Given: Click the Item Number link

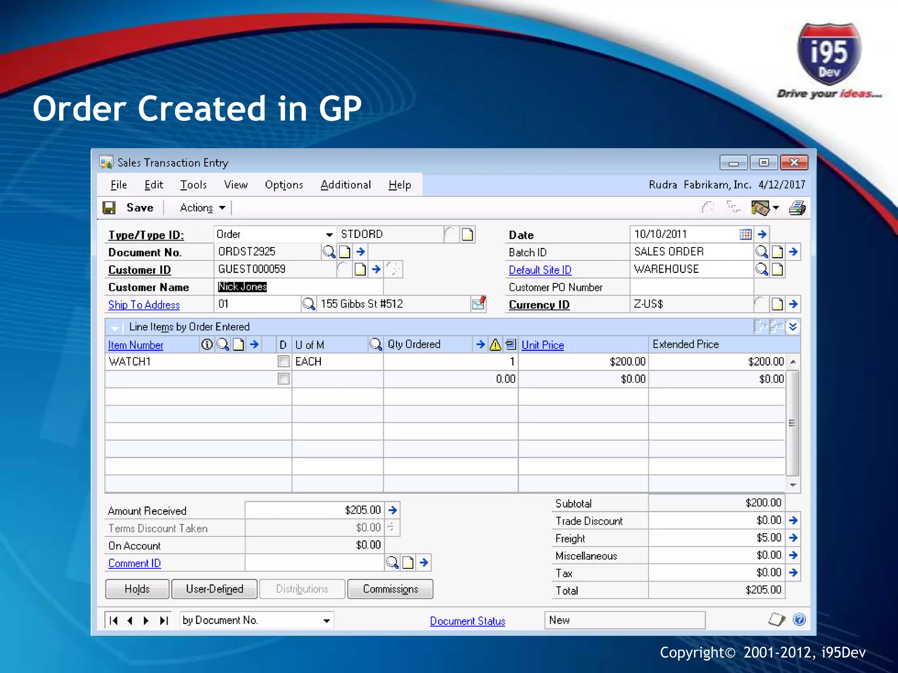Looking at the screenshot, I should tap(135, 345).
